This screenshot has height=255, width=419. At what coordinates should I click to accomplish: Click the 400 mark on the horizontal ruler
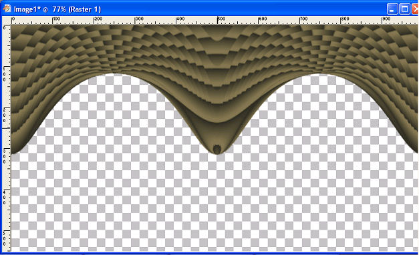pos(180,19)
